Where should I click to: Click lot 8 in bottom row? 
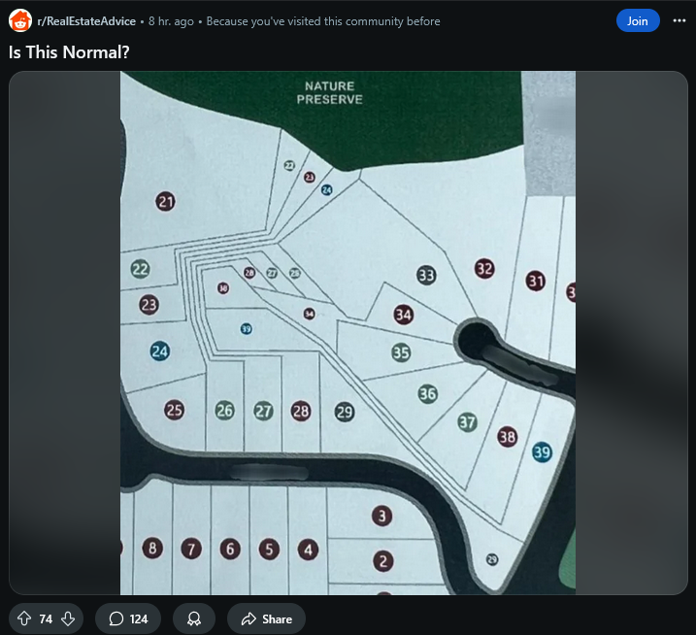[151, 549]
